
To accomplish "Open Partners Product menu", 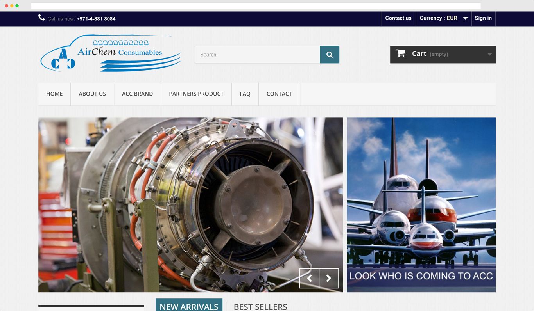I will point(196,94).
